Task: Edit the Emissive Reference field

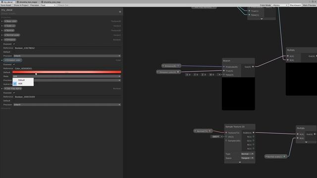Action: coord(68,48)
